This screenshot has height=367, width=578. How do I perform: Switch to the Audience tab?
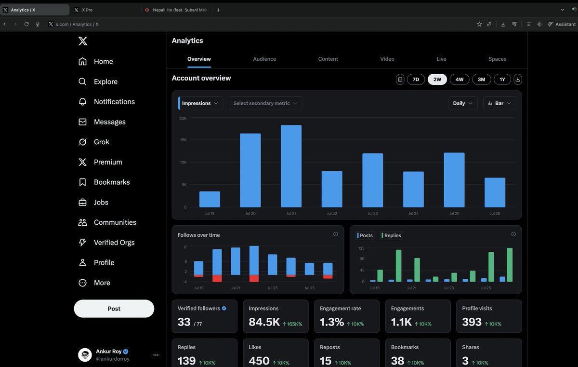pyautogui.click(x=264, y=59)
